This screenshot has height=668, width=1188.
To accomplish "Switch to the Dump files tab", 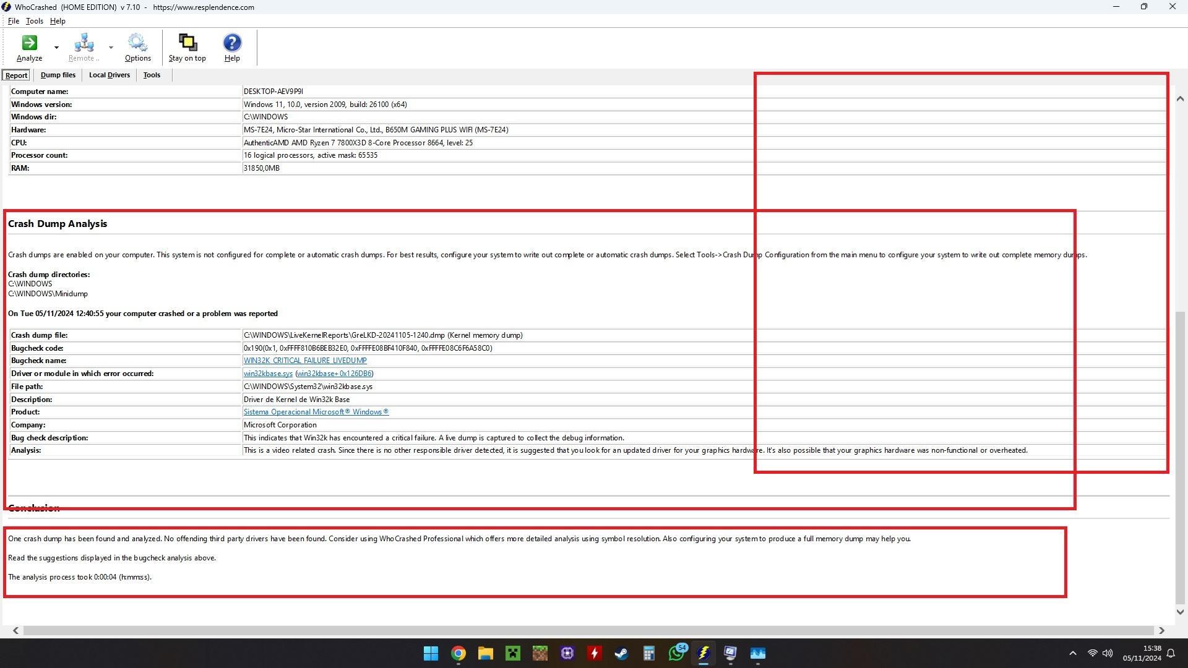I will pos(58,75).
